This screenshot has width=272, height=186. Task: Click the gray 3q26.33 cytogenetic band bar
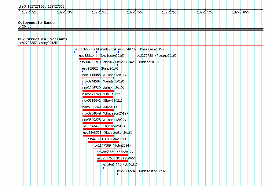(141, 30)
